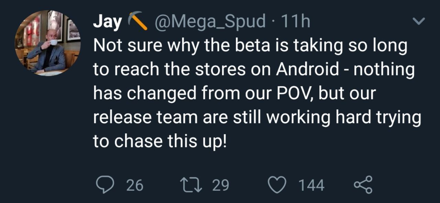Viewport: 440px width, 203px height.
Task: Click the 144 likes count
Action: (311, 186)
